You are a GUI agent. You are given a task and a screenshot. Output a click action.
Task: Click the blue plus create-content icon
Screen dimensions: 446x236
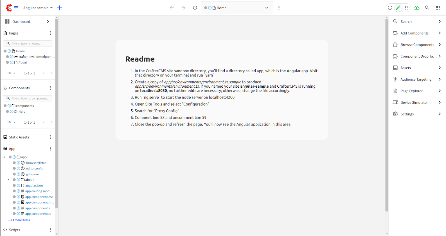click(60, 8)
